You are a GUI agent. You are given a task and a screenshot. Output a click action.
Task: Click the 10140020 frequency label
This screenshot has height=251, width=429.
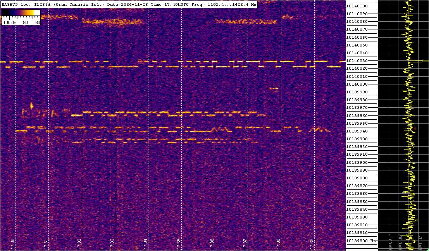(357, 68)
